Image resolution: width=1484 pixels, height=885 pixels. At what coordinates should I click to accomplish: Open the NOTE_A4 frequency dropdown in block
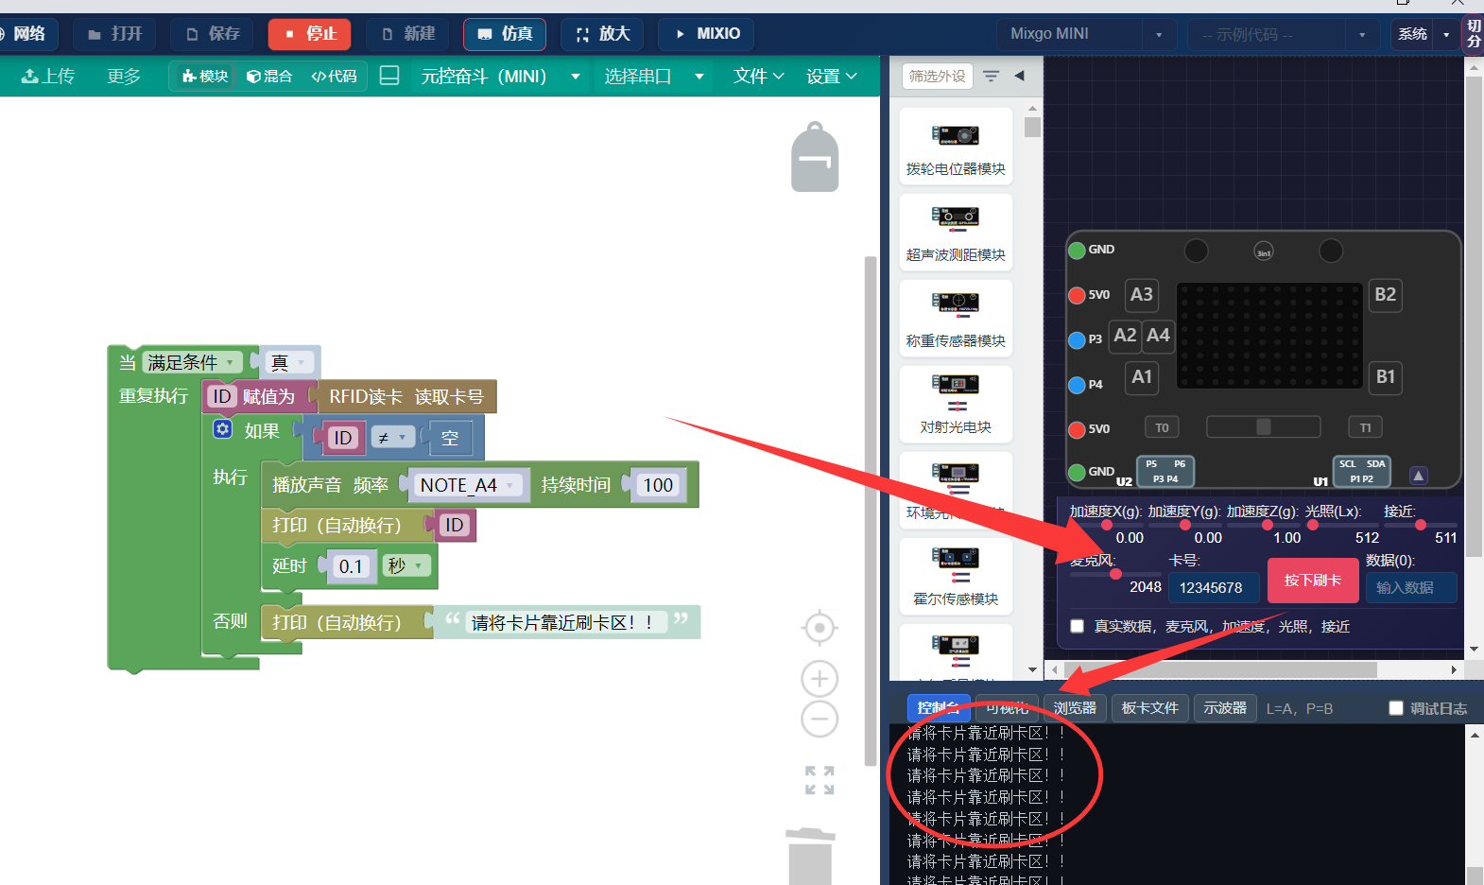468,485
